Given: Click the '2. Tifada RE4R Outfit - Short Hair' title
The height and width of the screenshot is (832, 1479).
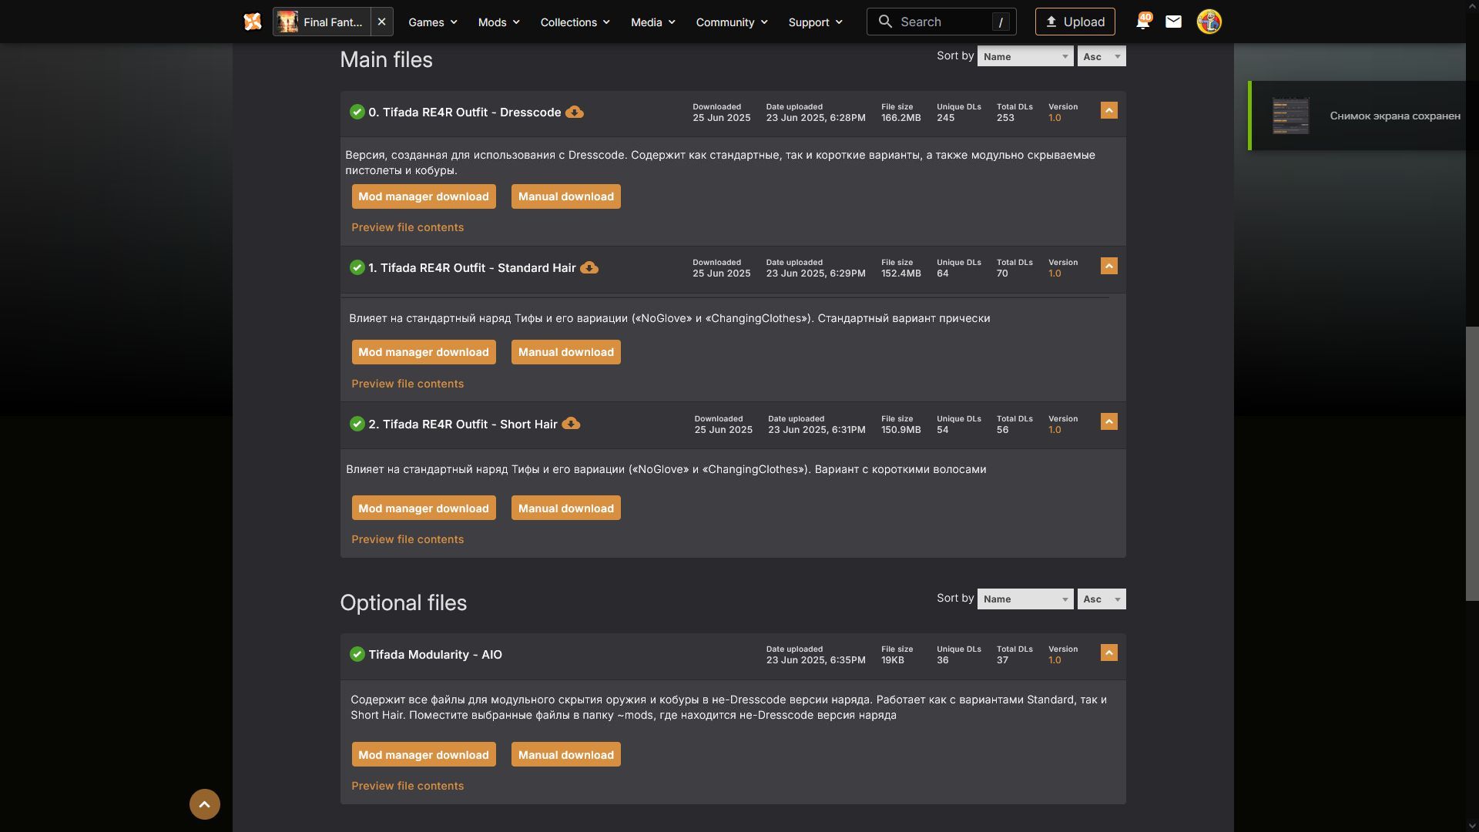Looking at the screenshot, I should (x=463, y=424).
